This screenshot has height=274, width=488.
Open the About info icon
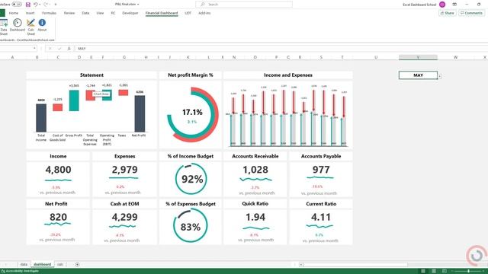pyautogui.click(x=42, y=25)
